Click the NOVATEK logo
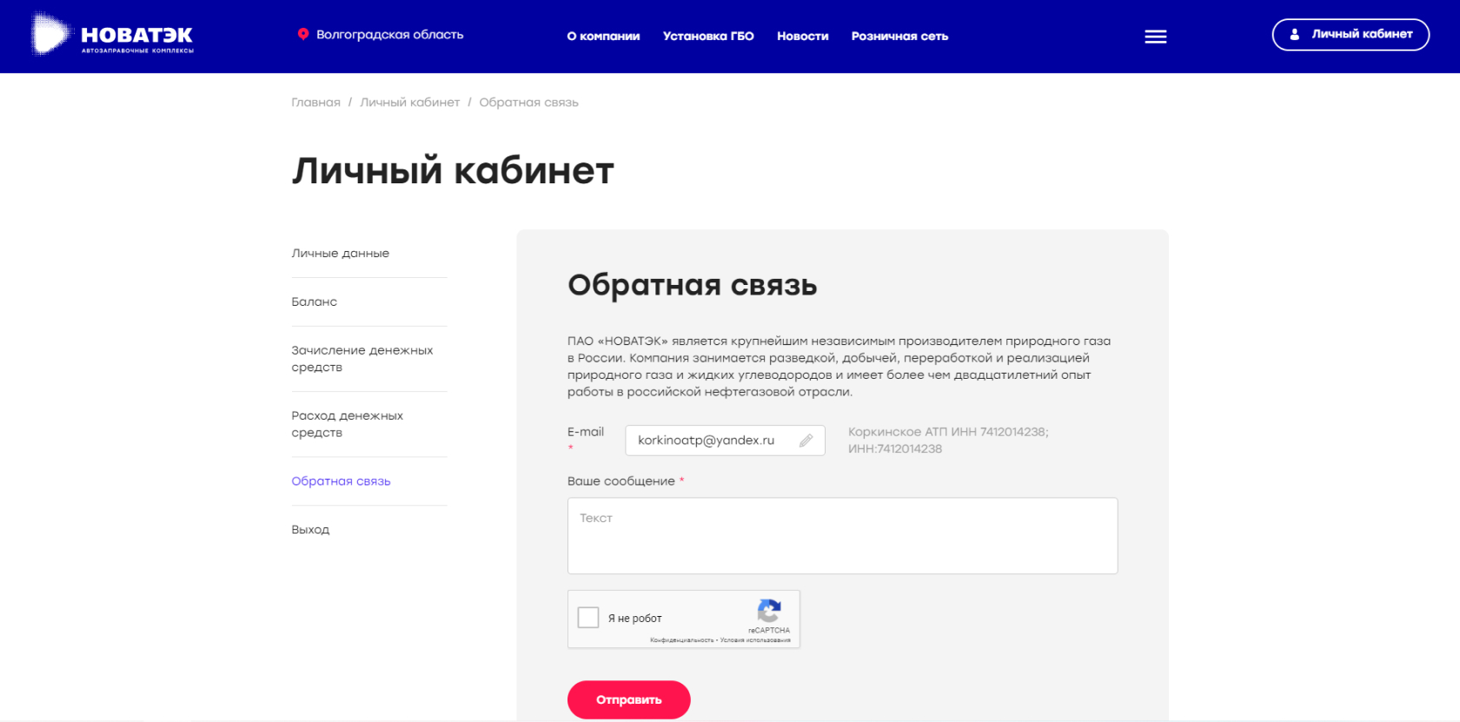This screenshot has width=1460, height=722. coord(113,36)
